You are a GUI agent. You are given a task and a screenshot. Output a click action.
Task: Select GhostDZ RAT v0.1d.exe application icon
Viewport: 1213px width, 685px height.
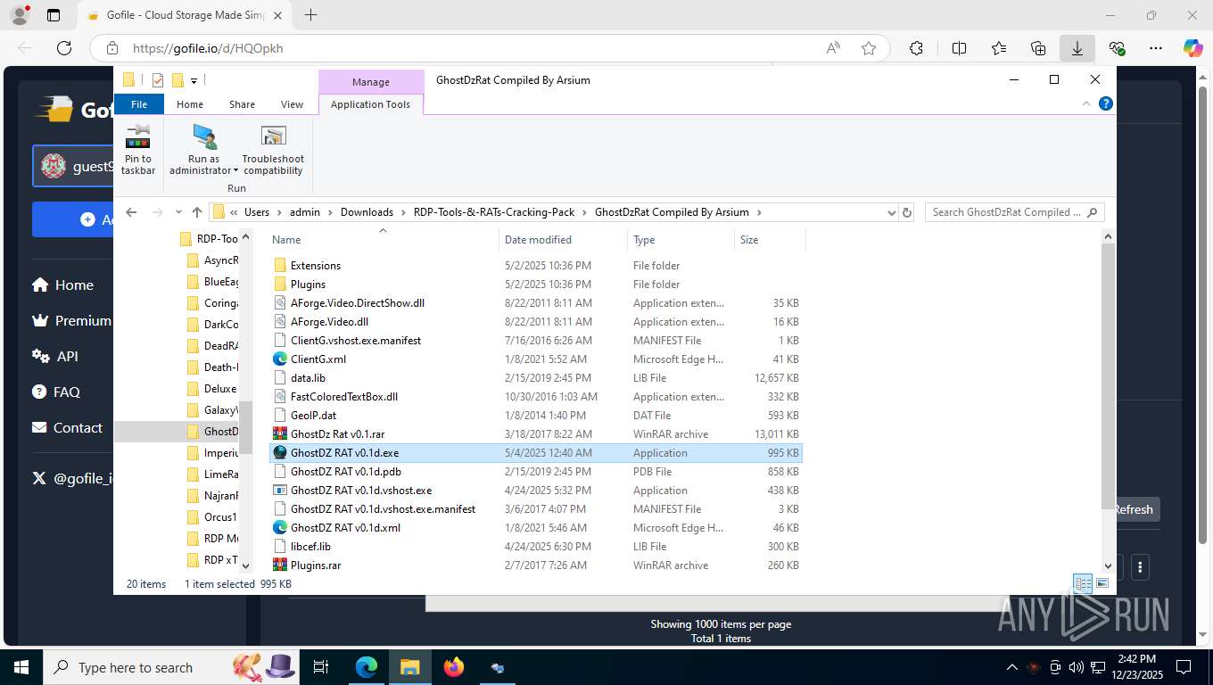280,453
